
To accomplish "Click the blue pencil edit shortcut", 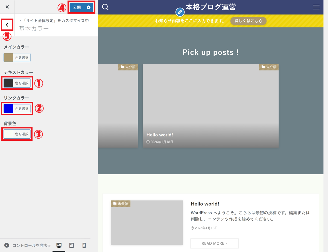I will click(x=180, y=12).
